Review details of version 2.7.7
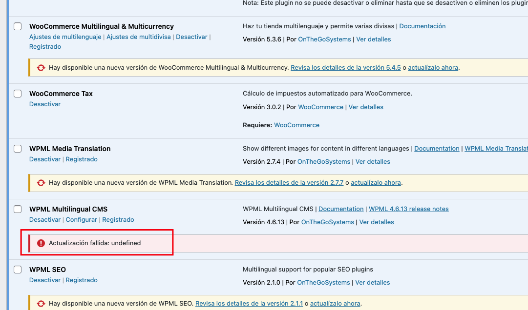 (x=289, y=183)
